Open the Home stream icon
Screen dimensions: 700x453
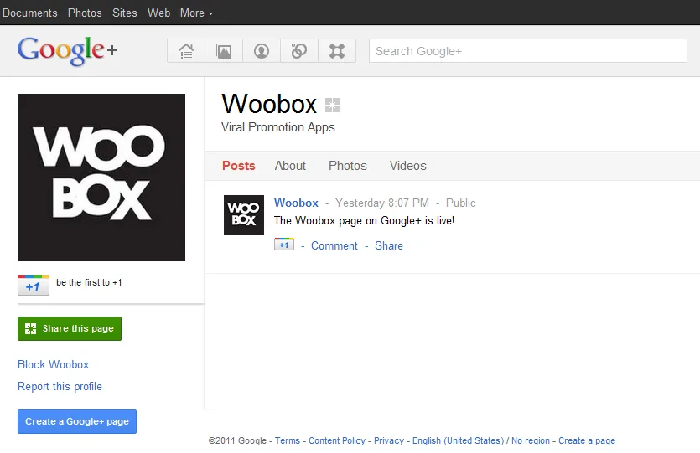[186, 51]
